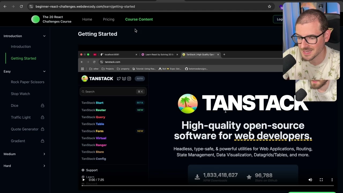Go back in the recorded tanstack.com browser
This screenshot has height=193, width=343.
[82, 62]
